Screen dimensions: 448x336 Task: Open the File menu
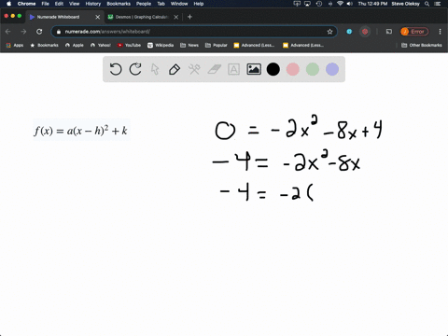46,4
